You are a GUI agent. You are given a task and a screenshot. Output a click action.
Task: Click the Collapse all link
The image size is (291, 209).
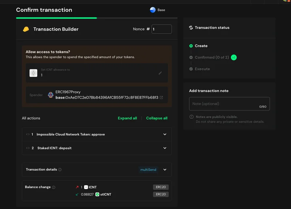pos(157,118)
